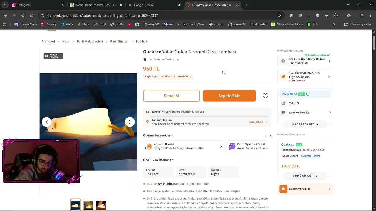The height and width of the screenshot is (211, 376).
Task: Open the apps grid in bookmarks bar
Action: pyautogui.click(x=5, y=24)
